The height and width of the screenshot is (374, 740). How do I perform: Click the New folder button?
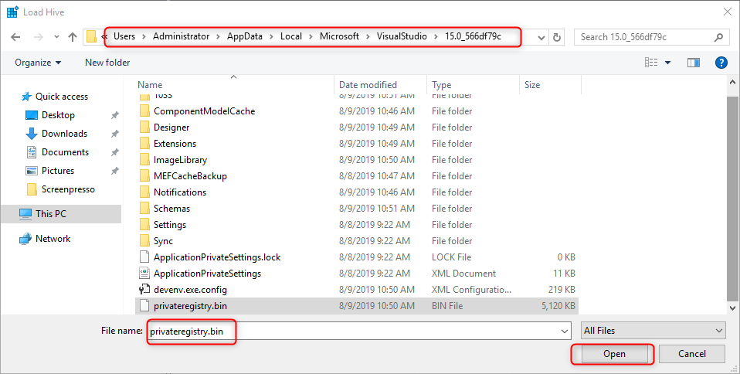pyautogui.click(x=107, y=63)
